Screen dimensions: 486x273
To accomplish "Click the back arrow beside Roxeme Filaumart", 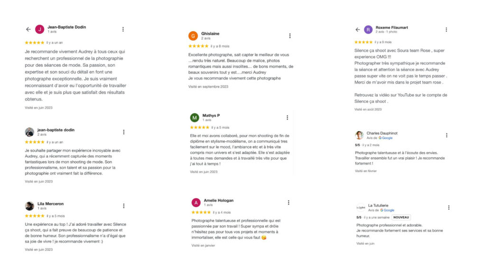I will [358, 29].
